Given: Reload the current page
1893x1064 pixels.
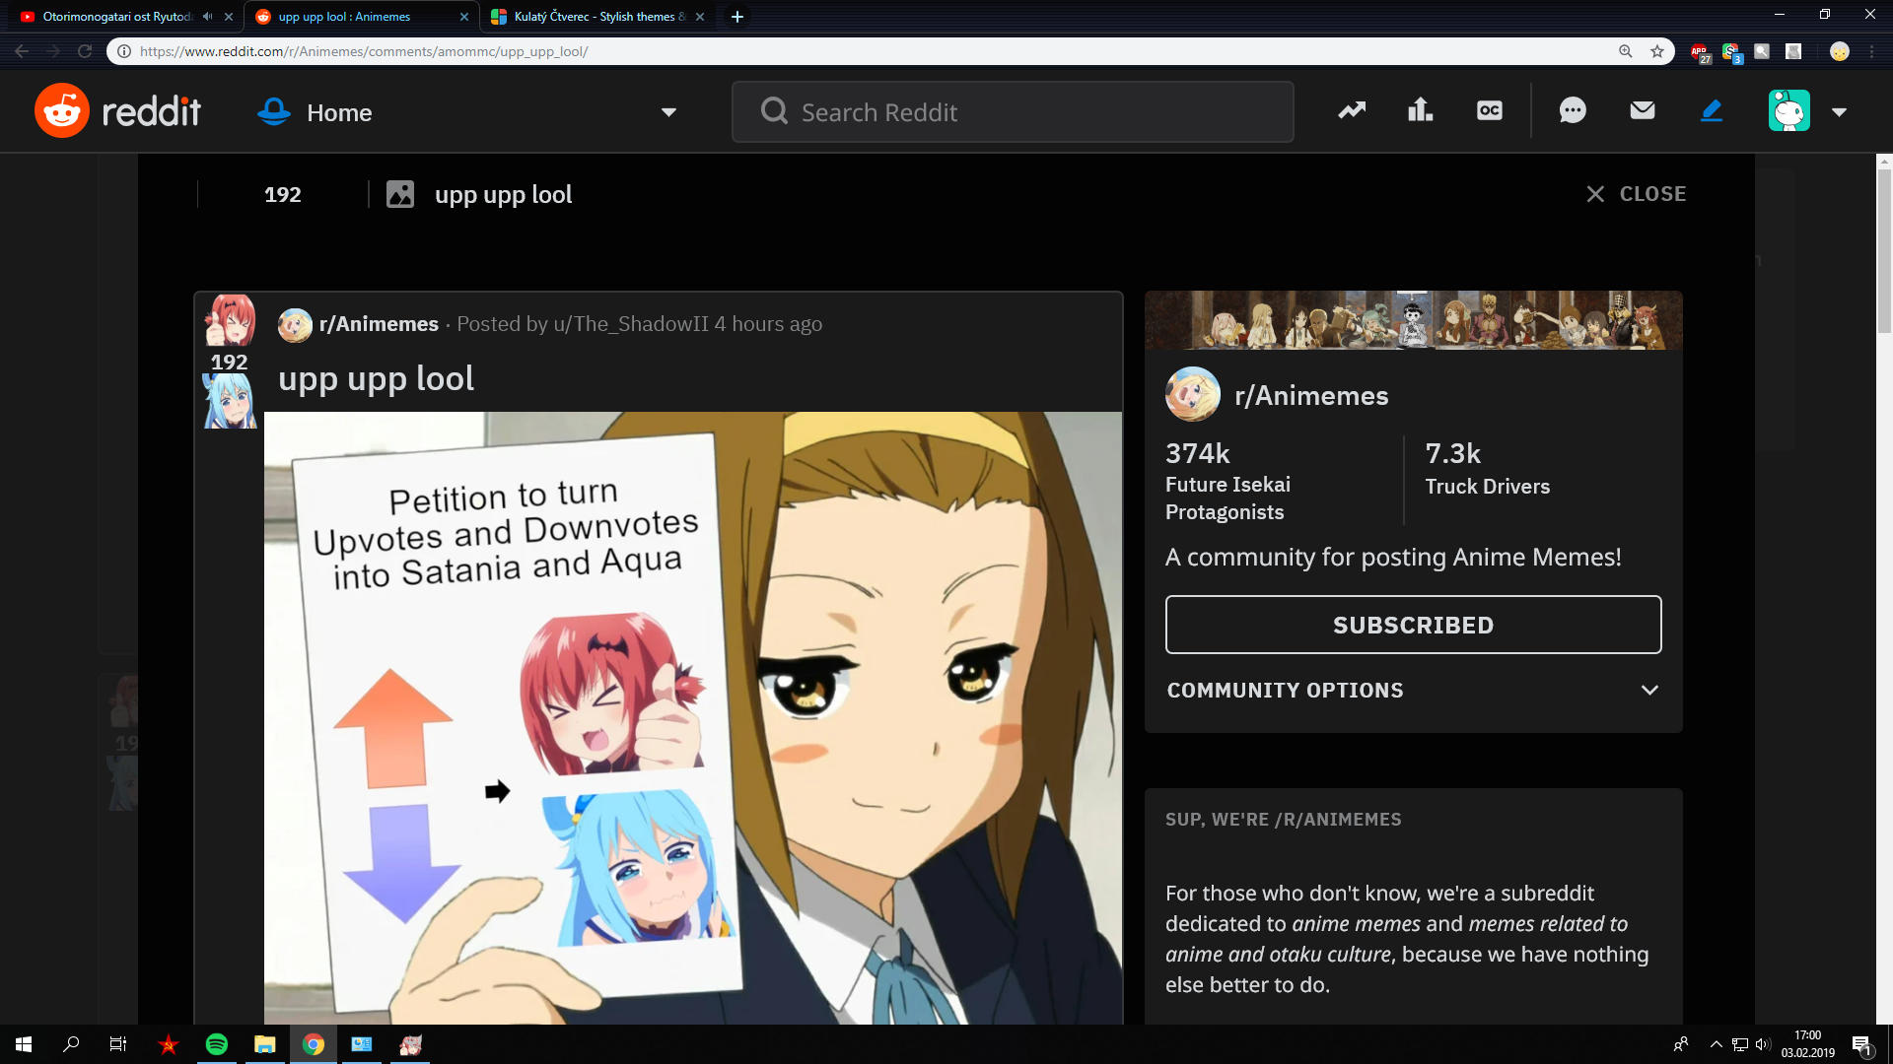Looking at the screenshot, I should coord(85,51).
